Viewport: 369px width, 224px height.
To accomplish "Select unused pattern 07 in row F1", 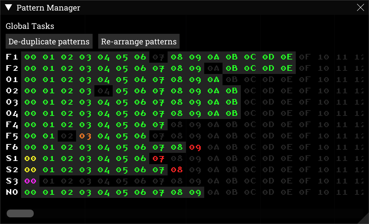I will [158, 57].
